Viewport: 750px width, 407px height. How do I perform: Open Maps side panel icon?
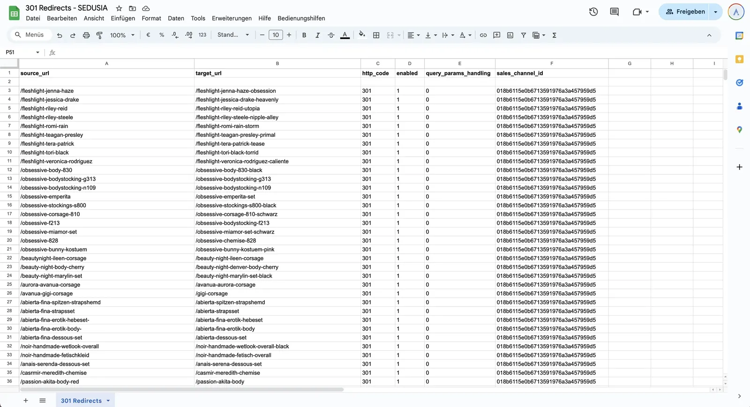coord(739,129)
